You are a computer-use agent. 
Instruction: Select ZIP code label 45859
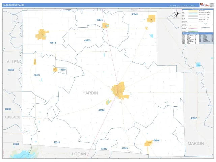coord(62,70)
